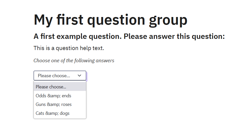Collapse the open "Please choose..." select box
233x128 pixels.
(x=60, y=76)
